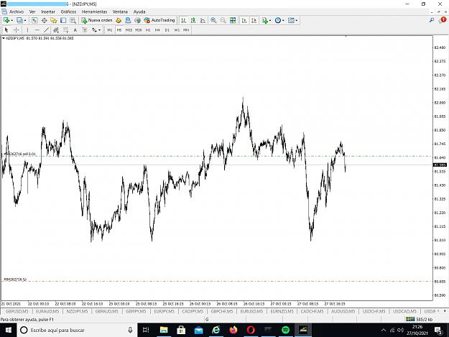
Task: Zoom out on the chart
Action: 223,20
